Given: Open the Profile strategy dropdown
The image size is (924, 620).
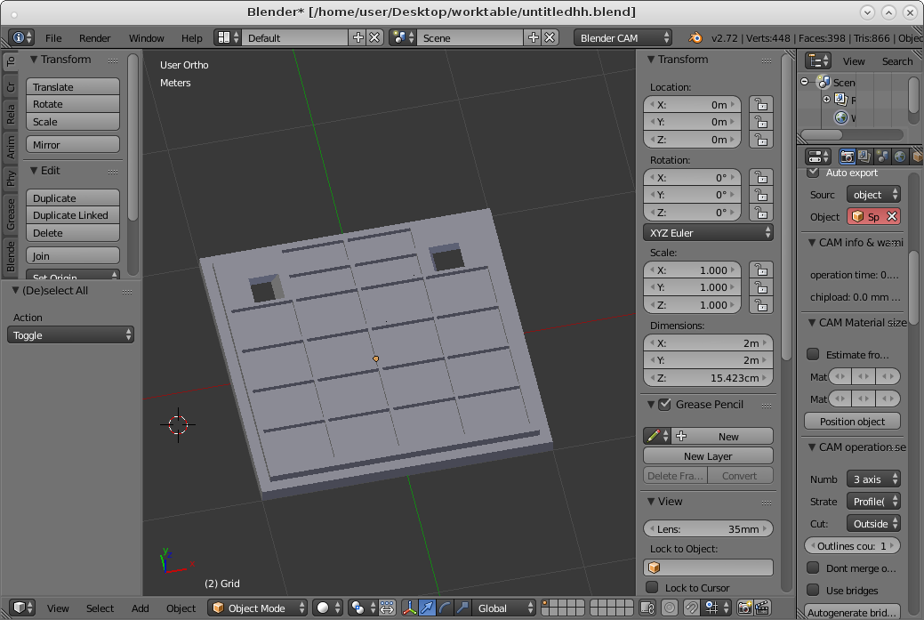Looking at the screenshot, I should point(873,501).
